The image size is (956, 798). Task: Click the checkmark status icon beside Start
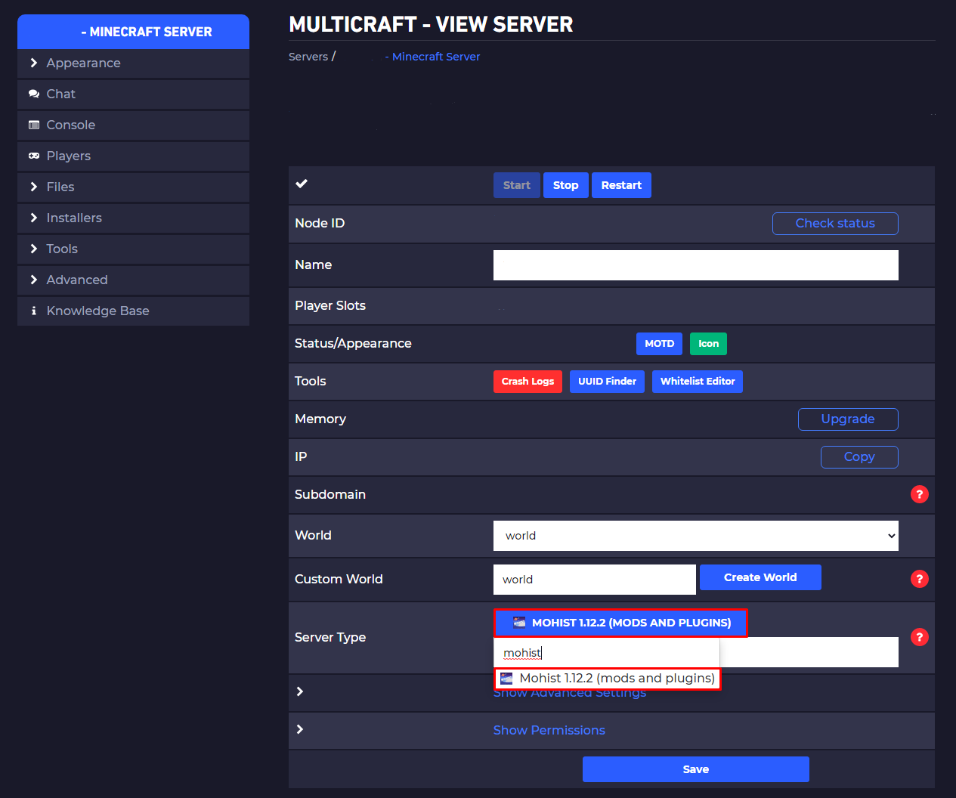tap(302, 184)
